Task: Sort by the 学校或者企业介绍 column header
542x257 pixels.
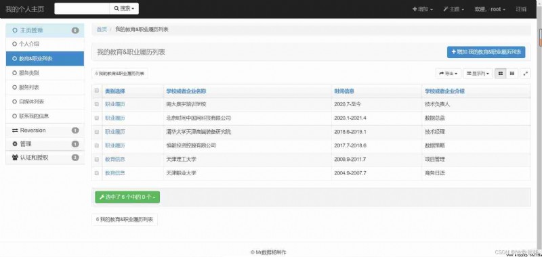Action: pyautogui.click(x=445, y=91)
